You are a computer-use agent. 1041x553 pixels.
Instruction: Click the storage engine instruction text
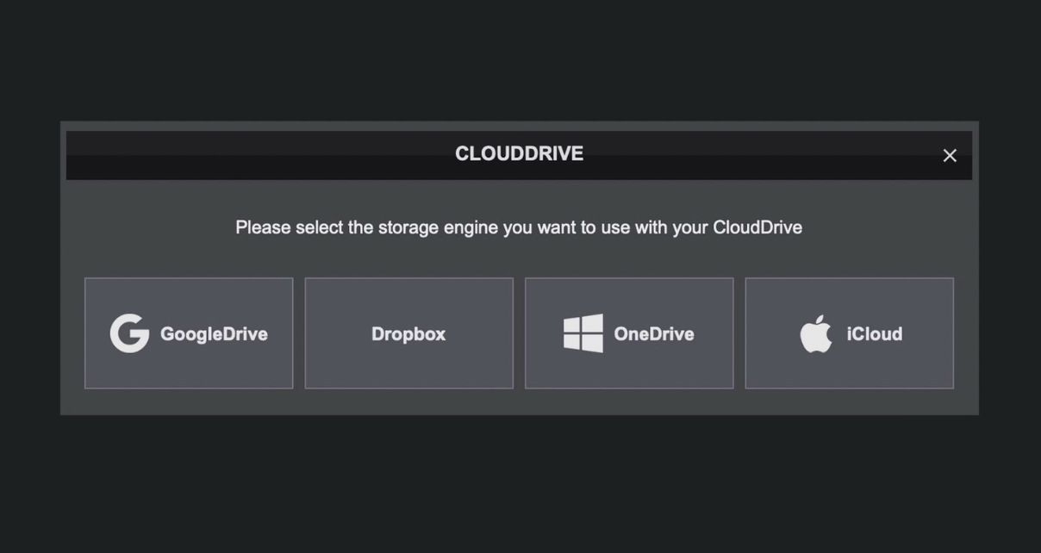(519, 227)
